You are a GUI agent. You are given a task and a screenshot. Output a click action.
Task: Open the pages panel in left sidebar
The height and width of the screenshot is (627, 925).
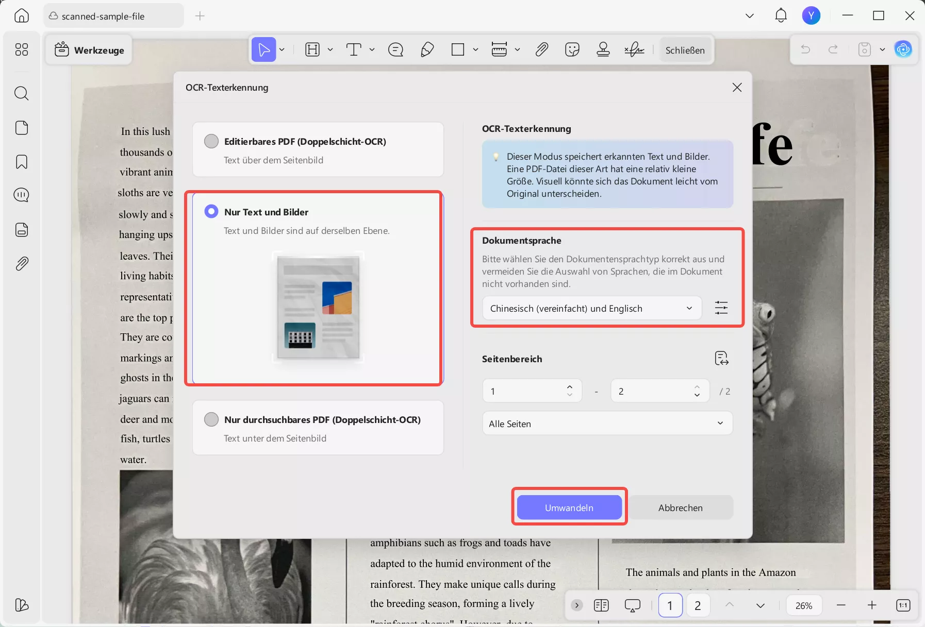click(x=22, y=128)
